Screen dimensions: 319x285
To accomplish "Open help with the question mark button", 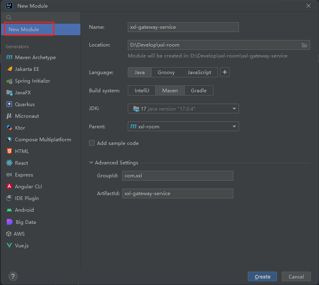I will [13, 276].
